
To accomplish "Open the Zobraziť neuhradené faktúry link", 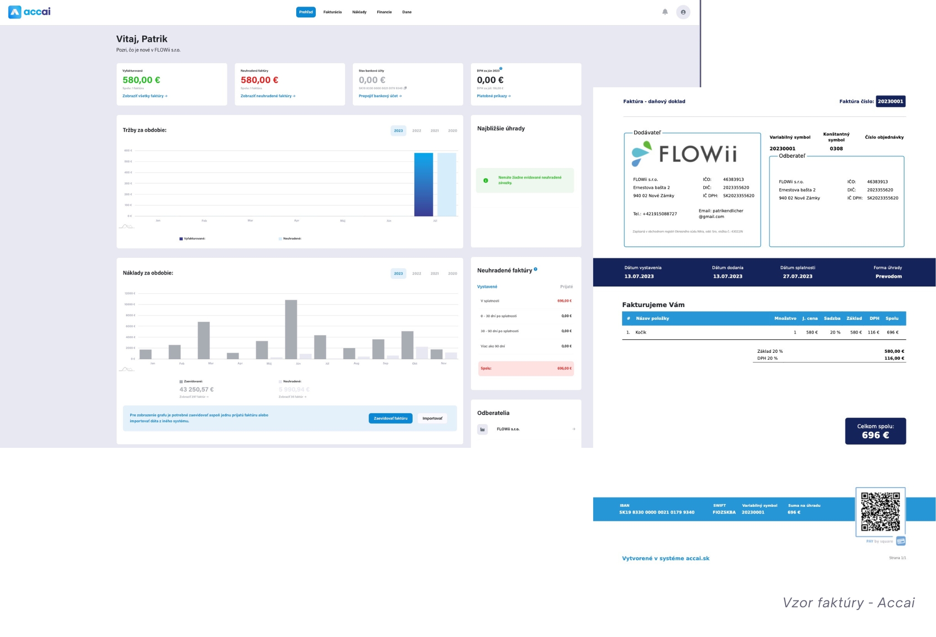I will [x=268, y=96].
